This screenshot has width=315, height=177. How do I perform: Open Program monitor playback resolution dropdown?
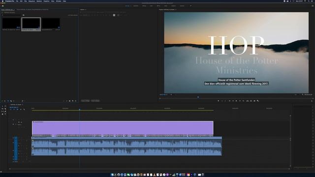click(x=295, y=94)
